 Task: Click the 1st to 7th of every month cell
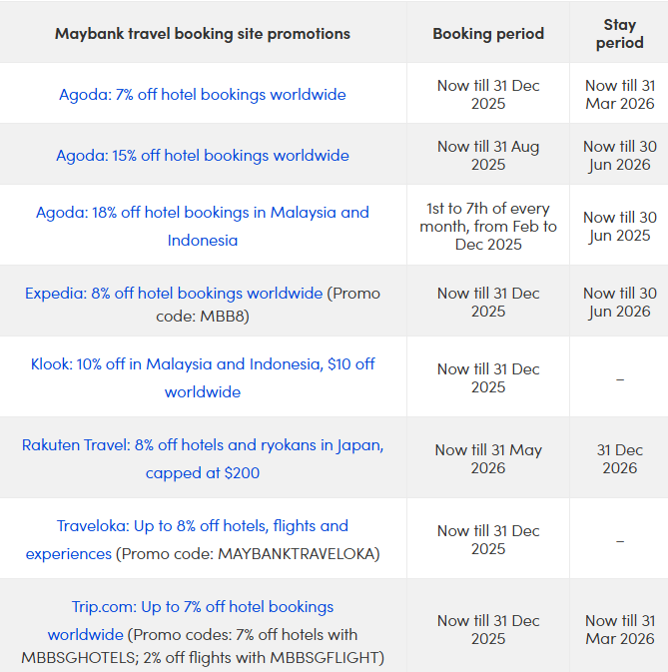click(x=488, y=226)
